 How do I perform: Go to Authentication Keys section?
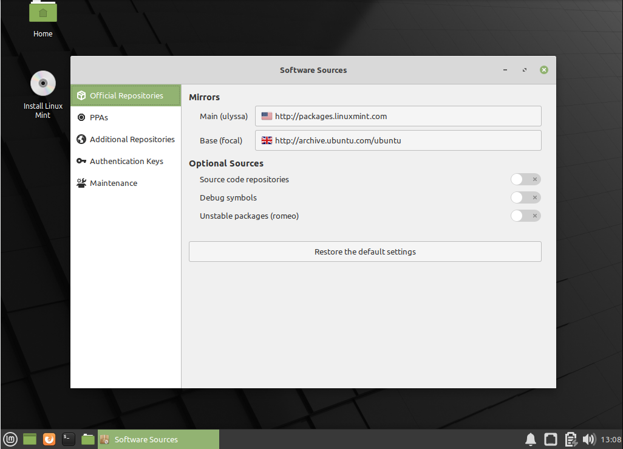click(x=126, y=161)
